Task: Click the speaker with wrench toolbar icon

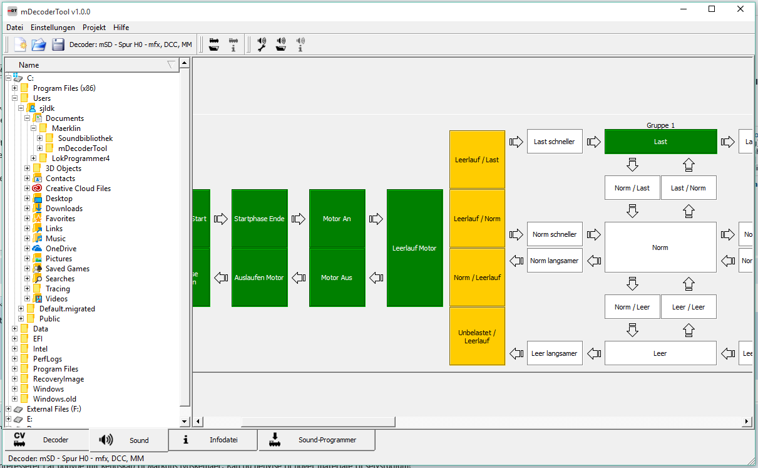Action: pos(262,44)
